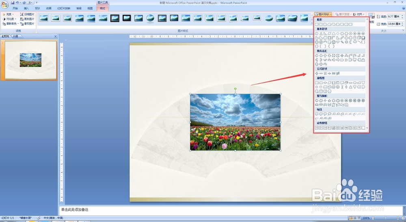Screen dimensions: 406x222
Task: Open the 审阅 tab
Action: [79, 8]
